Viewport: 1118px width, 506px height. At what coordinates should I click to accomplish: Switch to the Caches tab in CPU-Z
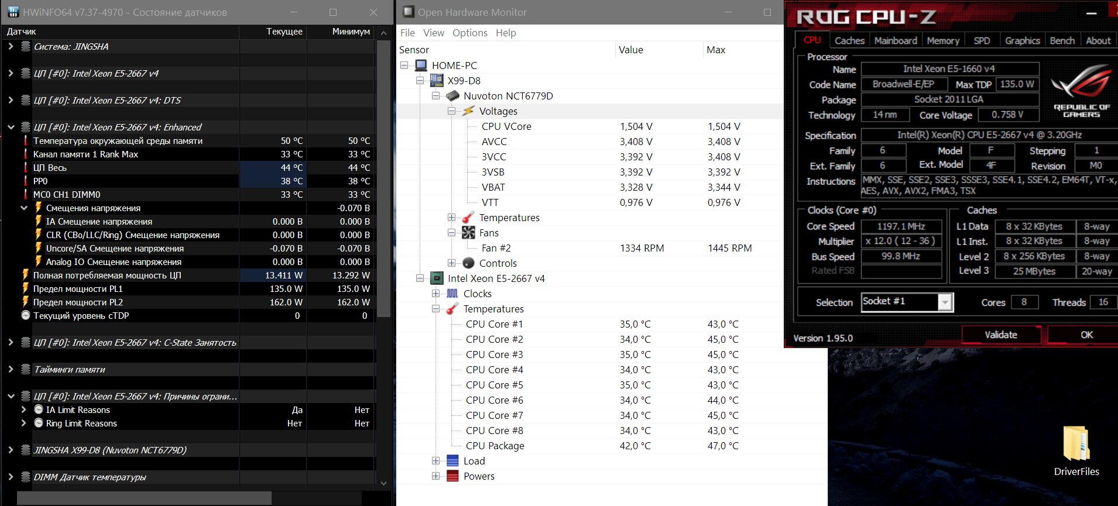[x=849, y=40]
